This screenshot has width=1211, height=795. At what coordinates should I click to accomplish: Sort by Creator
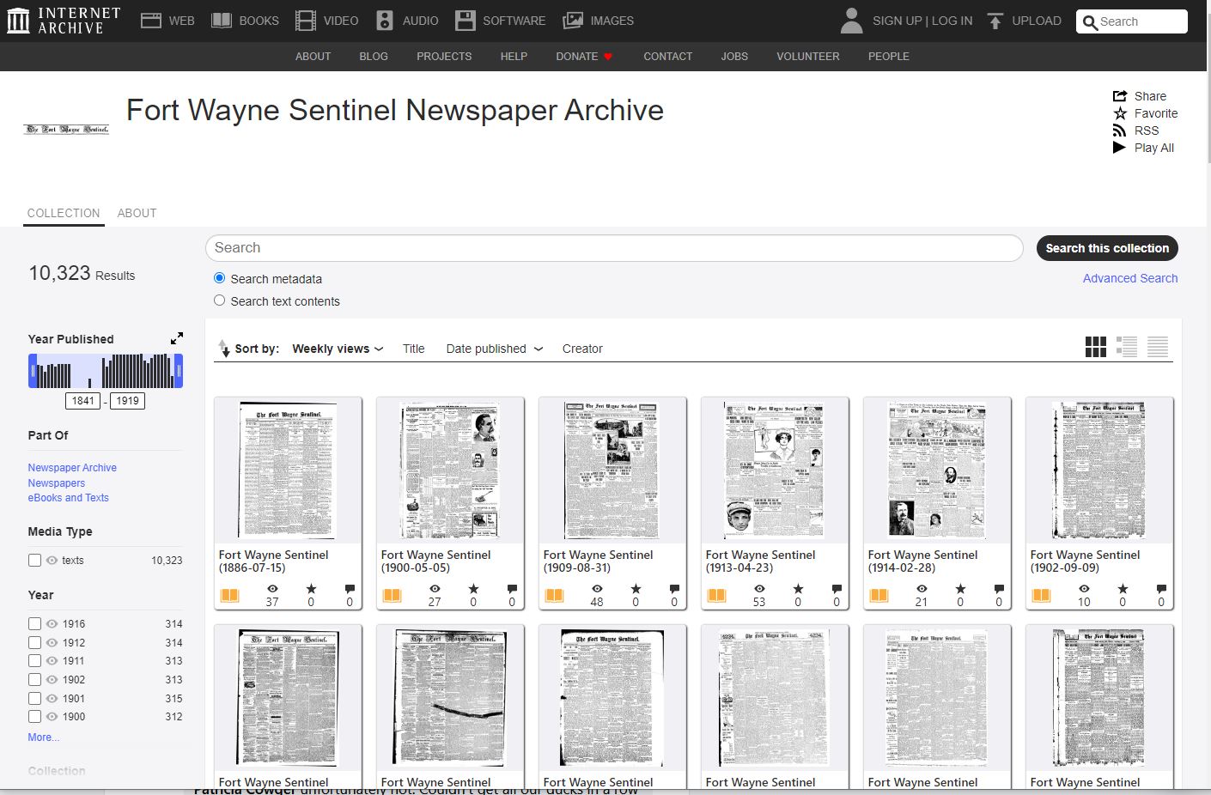point(582,349)
